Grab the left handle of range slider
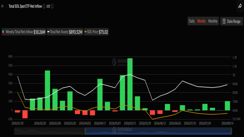 85,131
